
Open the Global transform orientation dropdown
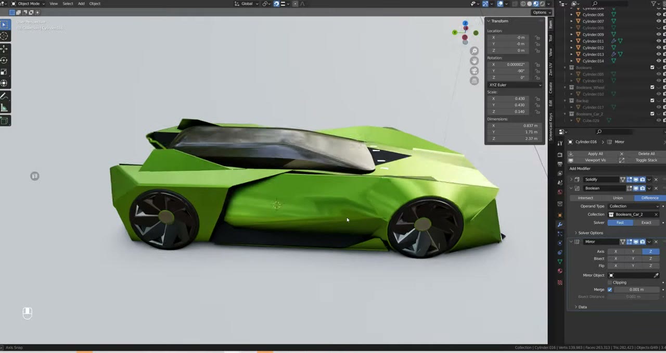coord(247,4)
